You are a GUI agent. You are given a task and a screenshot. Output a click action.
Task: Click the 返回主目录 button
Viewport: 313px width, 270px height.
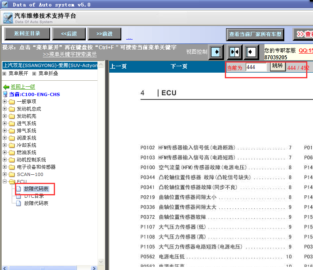(27, 33)
